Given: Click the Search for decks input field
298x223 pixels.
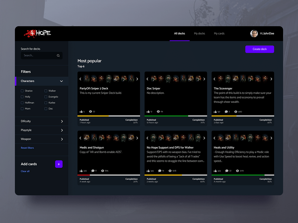Looking at the screenshot, I should coord(39,55).
